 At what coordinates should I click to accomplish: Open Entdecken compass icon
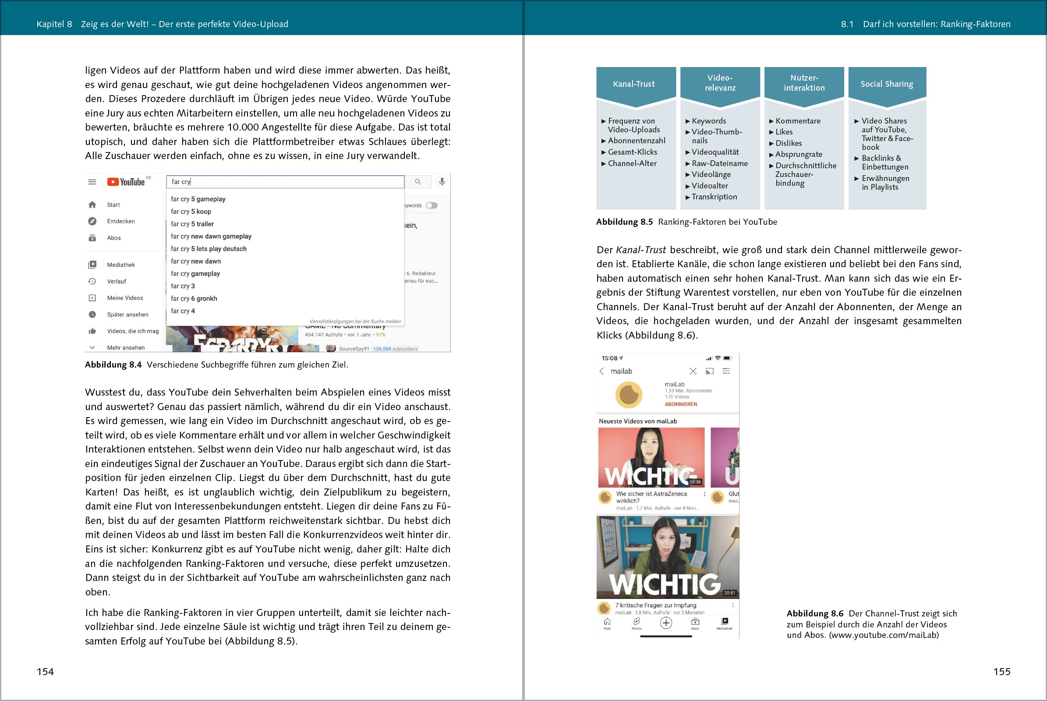(92, 221)
